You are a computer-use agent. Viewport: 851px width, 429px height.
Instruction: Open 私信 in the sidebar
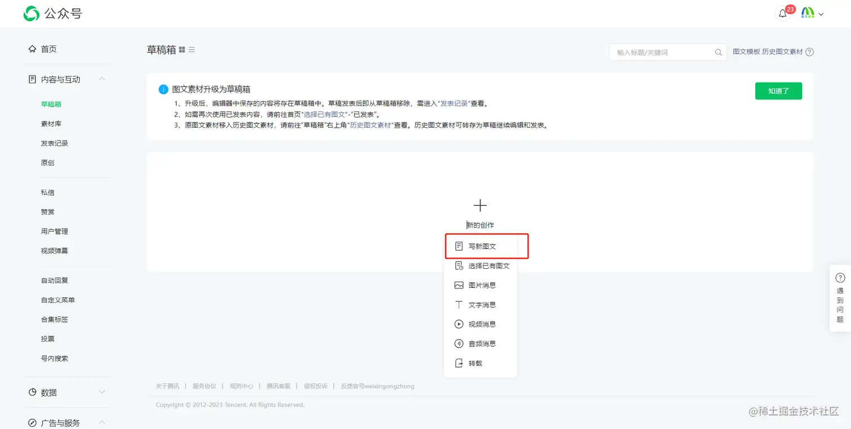tap(48, 192)
